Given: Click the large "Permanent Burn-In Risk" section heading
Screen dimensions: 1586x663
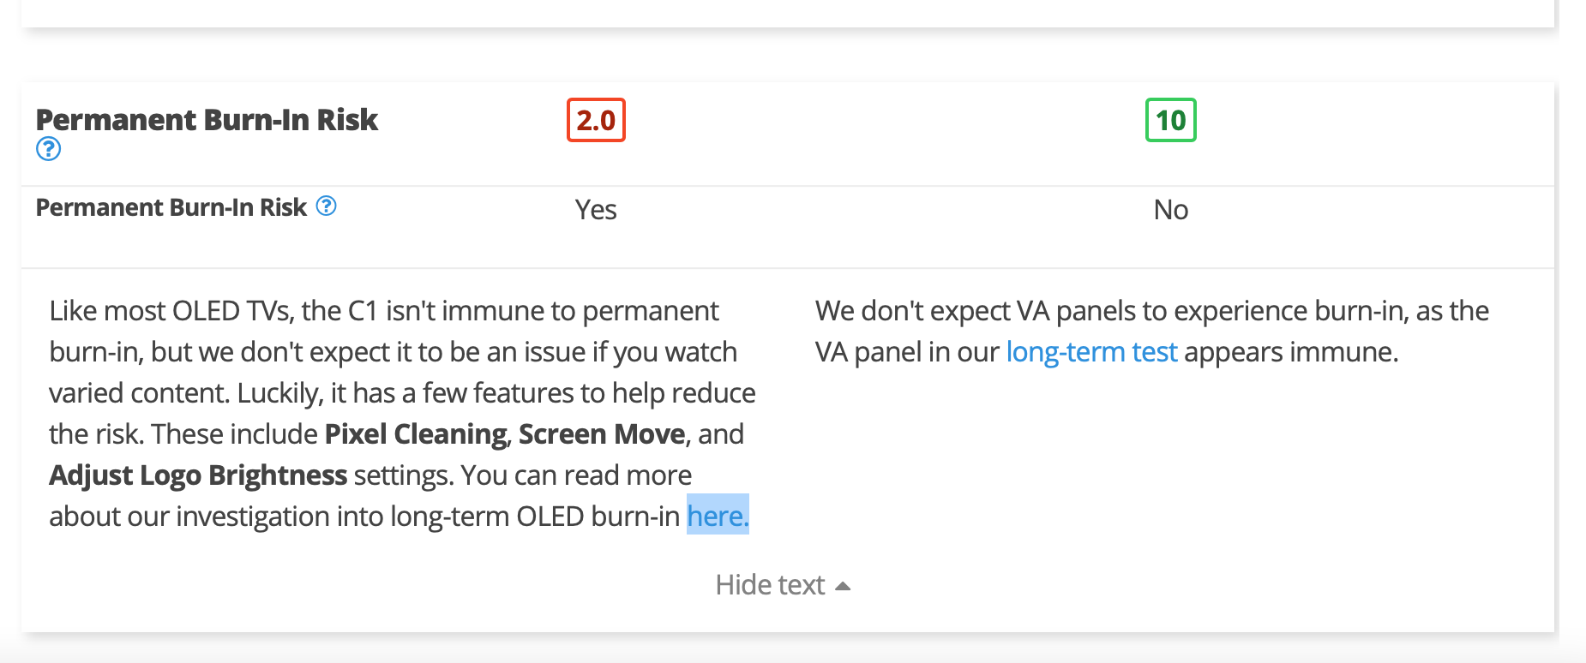Looking at the screenshot, I should 207,120.
